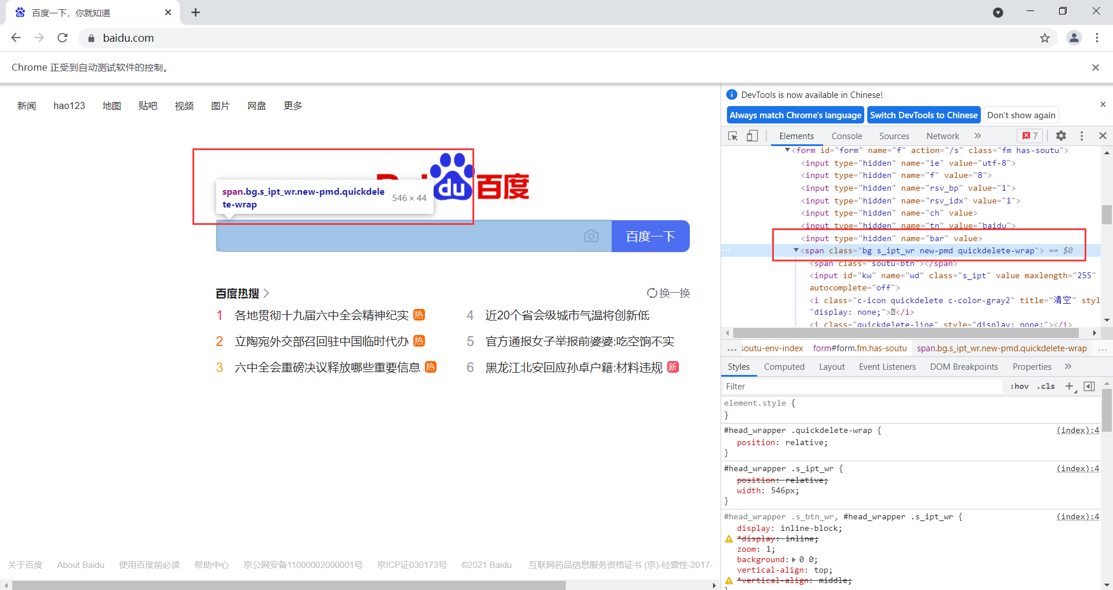Open hot search item 六中全会重磅决议释放哪些重要信息
The image size is (1113, 590).
(x=328, y=367)
